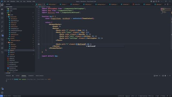Open README.md in explorer tree
Viewport: 172px width, 97px height.
pyautogui.click(x=12, y=68)
